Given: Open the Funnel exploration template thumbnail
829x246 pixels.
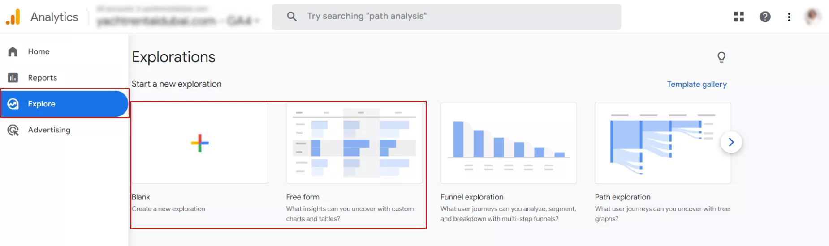Looking at the screenshot, I should 509,143.
